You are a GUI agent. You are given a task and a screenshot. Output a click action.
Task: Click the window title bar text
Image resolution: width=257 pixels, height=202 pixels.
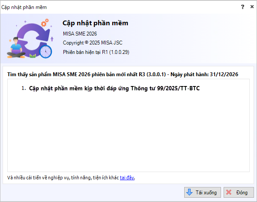24,7
